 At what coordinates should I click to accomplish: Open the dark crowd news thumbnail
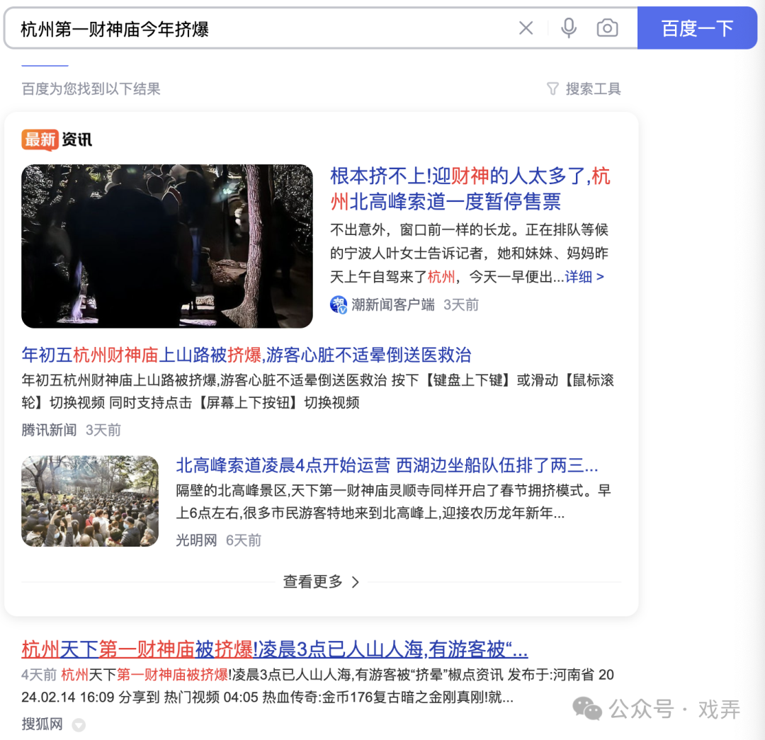pos(167,246)
